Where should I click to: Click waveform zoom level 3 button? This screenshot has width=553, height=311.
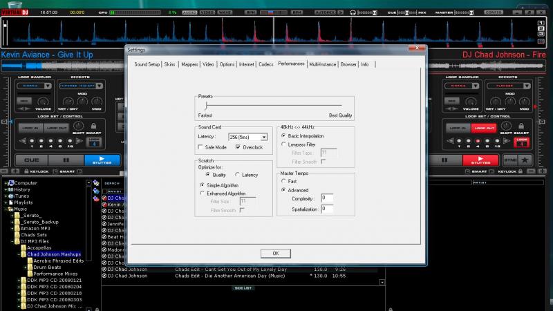541,34
